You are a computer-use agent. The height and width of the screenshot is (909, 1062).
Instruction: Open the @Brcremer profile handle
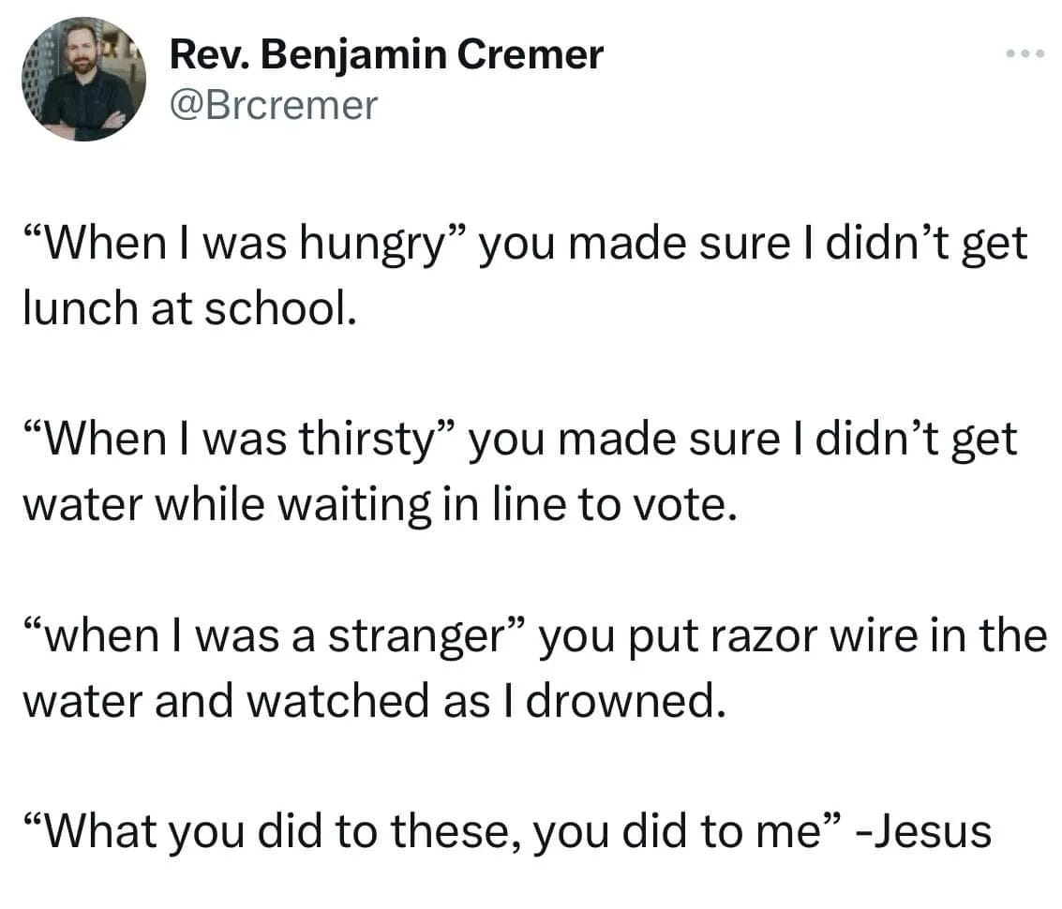[275, 107]
